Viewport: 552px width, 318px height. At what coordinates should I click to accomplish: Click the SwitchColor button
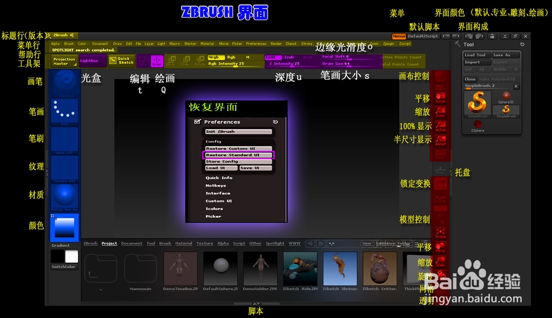[65, 267]
